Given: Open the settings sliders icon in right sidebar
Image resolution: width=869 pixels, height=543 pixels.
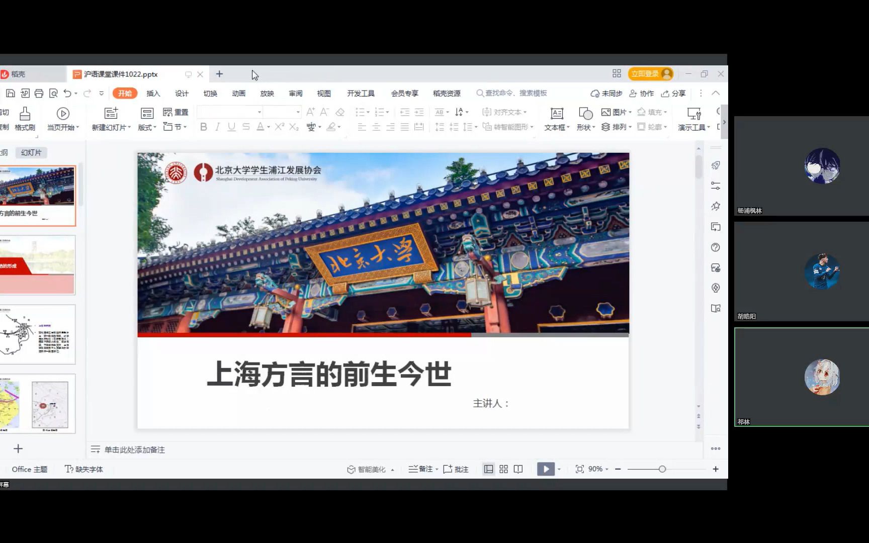Looking at the screenshot, I should (x=716, y=186).
